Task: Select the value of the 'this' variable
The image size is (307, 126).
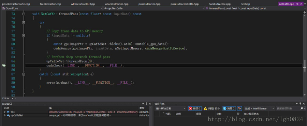Action: (x=93, y=112)
